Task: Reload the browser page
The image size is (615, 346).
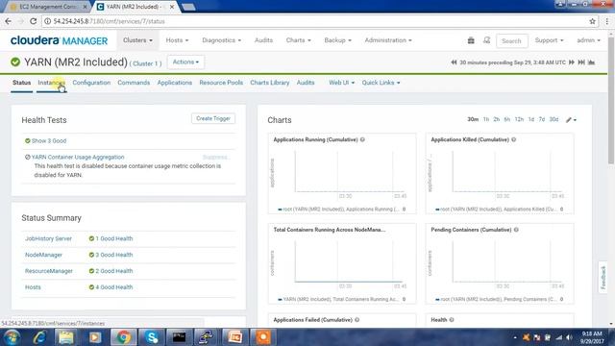Action: click(34, 21)
